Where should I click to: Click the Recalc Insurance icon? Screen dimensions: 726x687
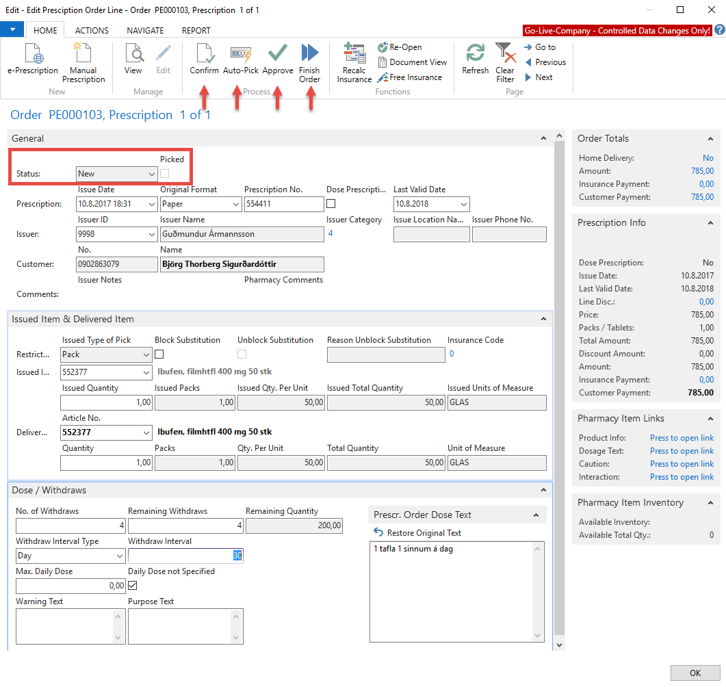(x=354, y=55)
